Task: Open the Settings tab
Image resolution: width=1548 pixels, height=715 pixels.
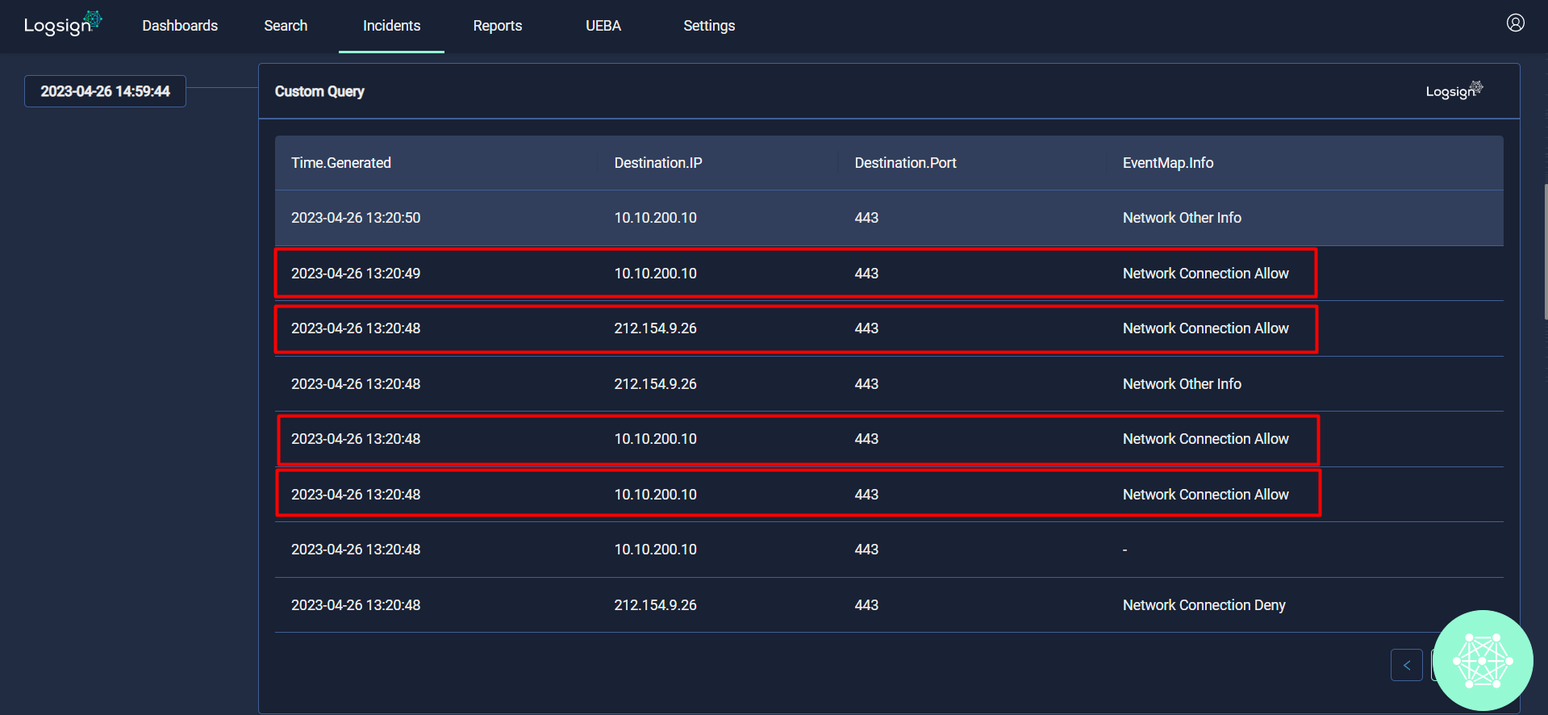Action: (709, 26)
